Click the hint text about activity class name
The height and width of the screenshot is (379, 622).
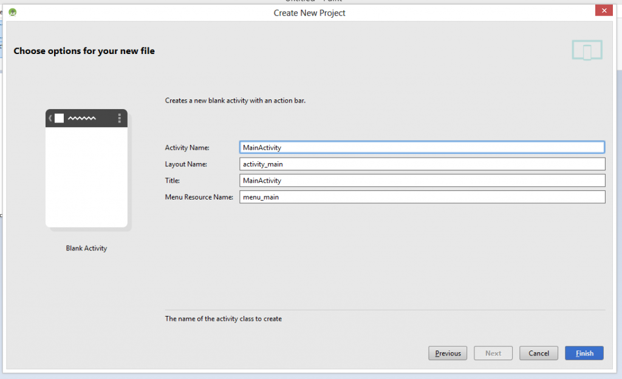(x=223, y=319)
